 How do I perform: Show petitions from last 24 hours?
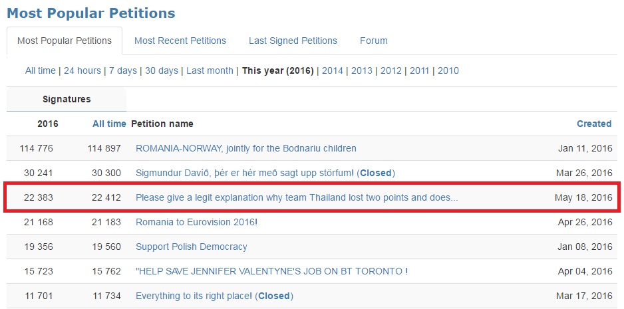(x=82, y=70)
